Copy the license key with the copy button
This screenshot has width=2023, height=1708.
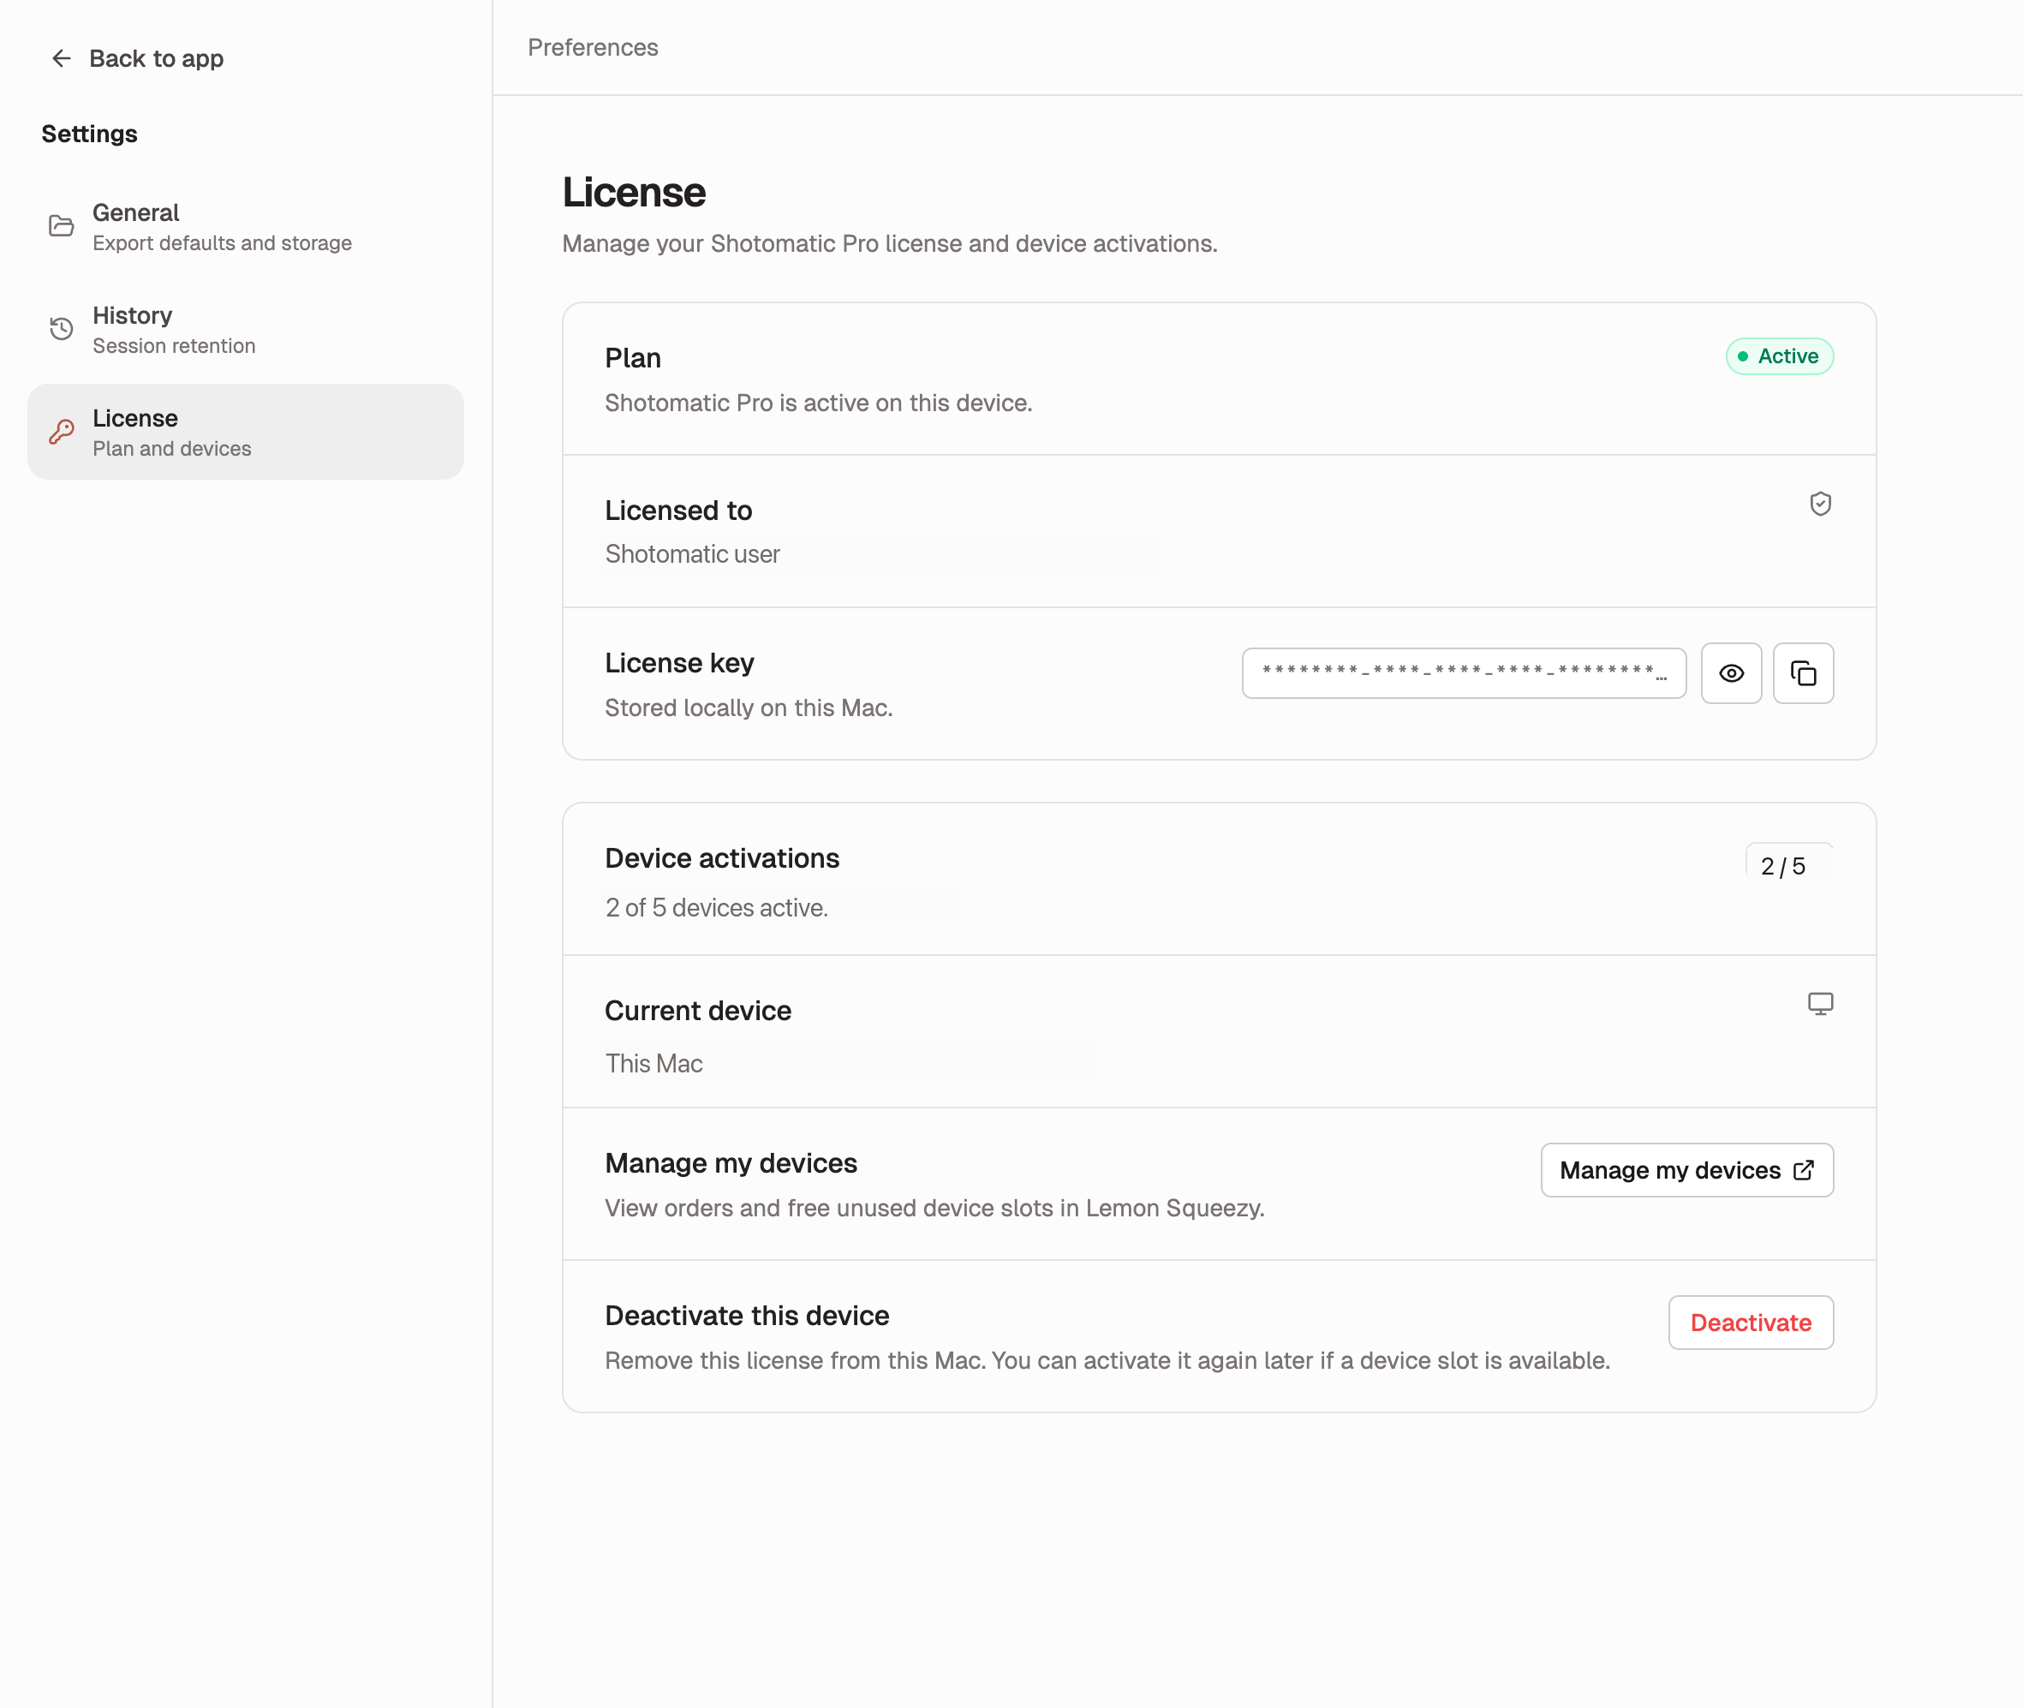(1802, 673)
